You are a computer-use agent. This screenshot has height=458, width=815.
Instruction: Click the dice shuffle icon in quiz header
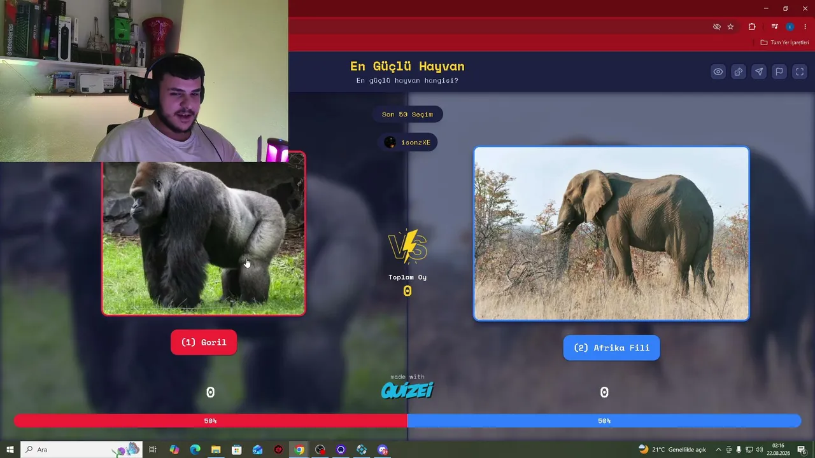739,72
